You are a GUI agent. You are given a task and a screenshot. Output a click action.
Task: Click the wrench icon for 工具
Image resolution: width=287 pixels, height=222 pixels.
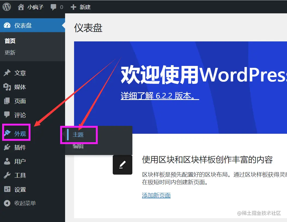tap(7, 175)
